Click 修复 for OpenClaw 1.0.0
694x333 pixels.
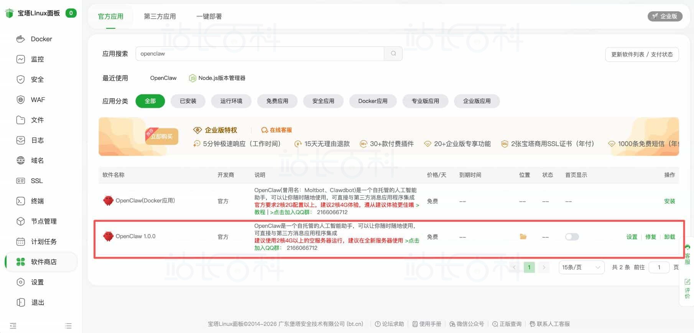pyautogui.click(x=651, y=237)
